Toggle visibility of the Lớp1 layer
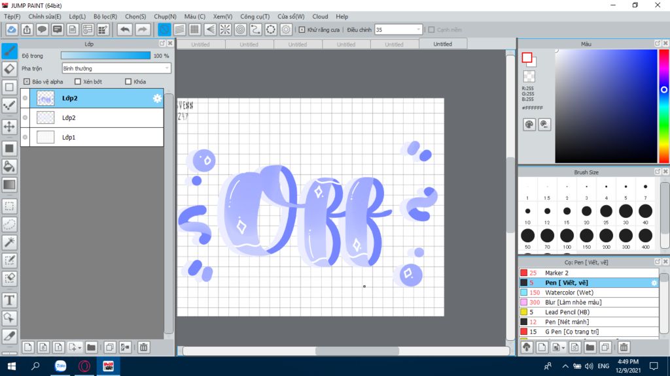 pyautogui.click(x=26, y=137)
